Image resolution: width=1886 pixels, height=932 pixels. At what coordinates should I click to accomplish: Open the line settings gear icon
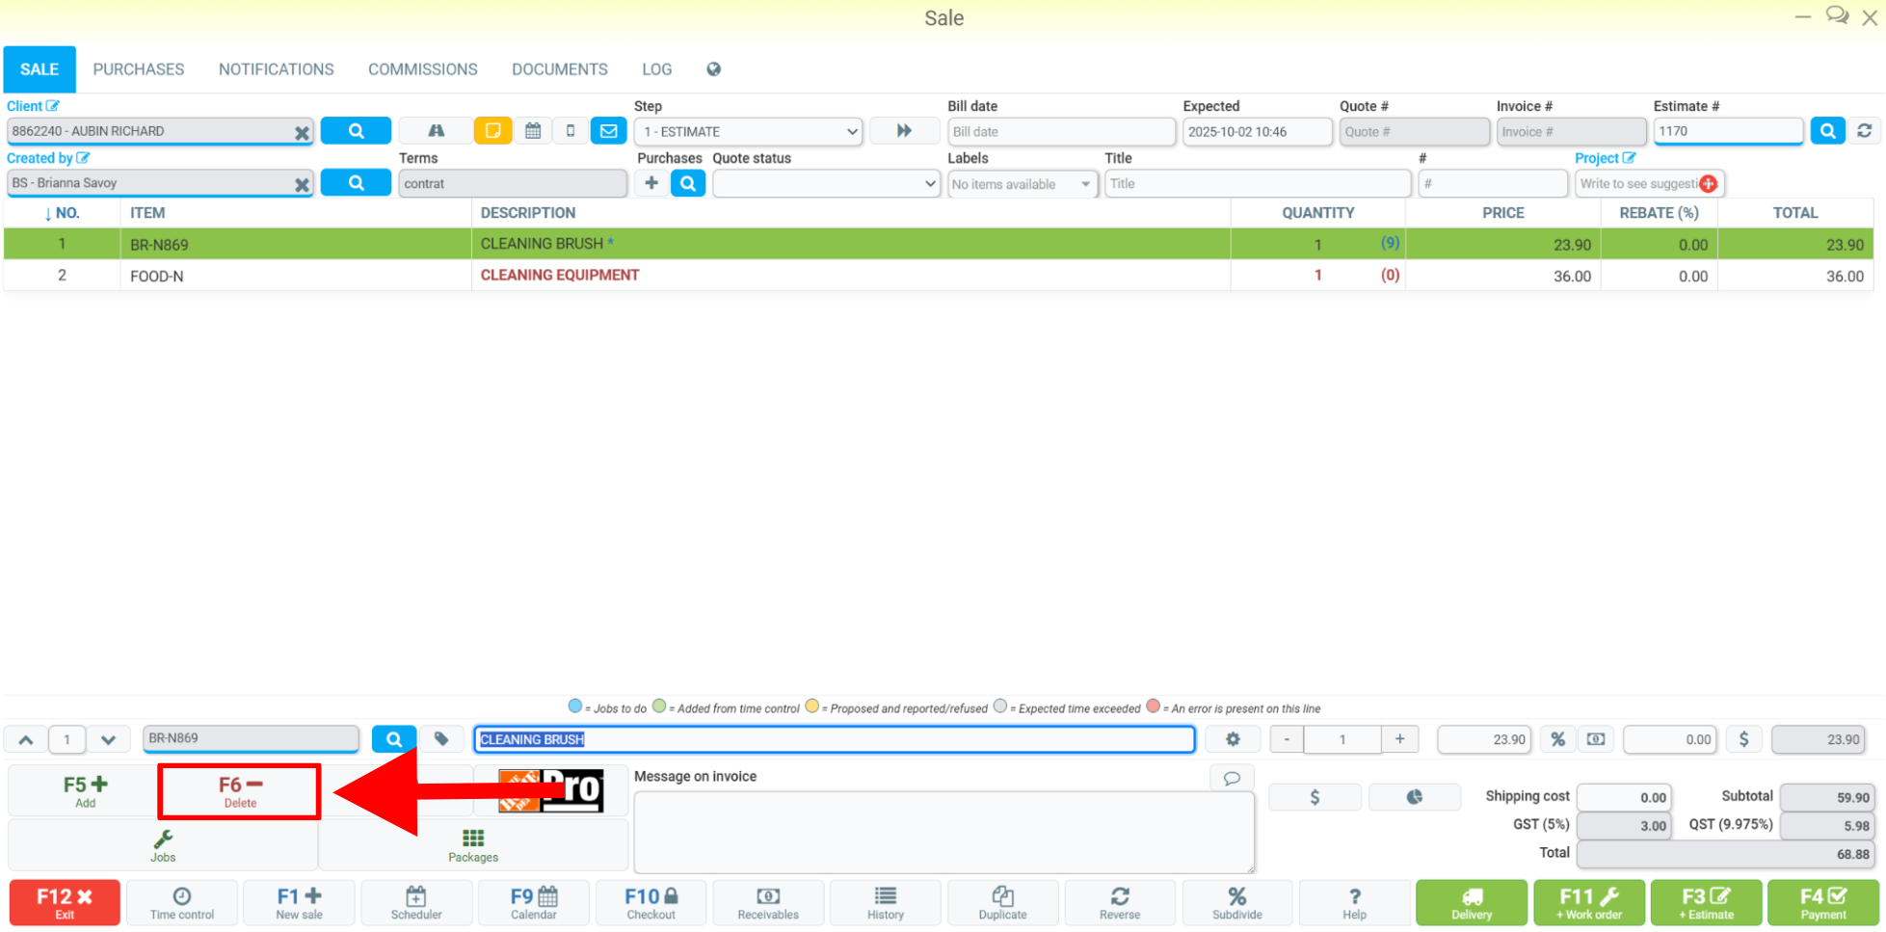1233,739
